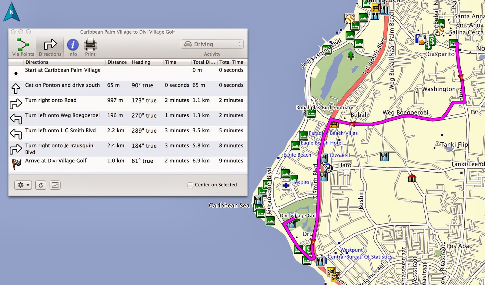Click the lodging icon at the route start near Gasparito

(453, 43)
